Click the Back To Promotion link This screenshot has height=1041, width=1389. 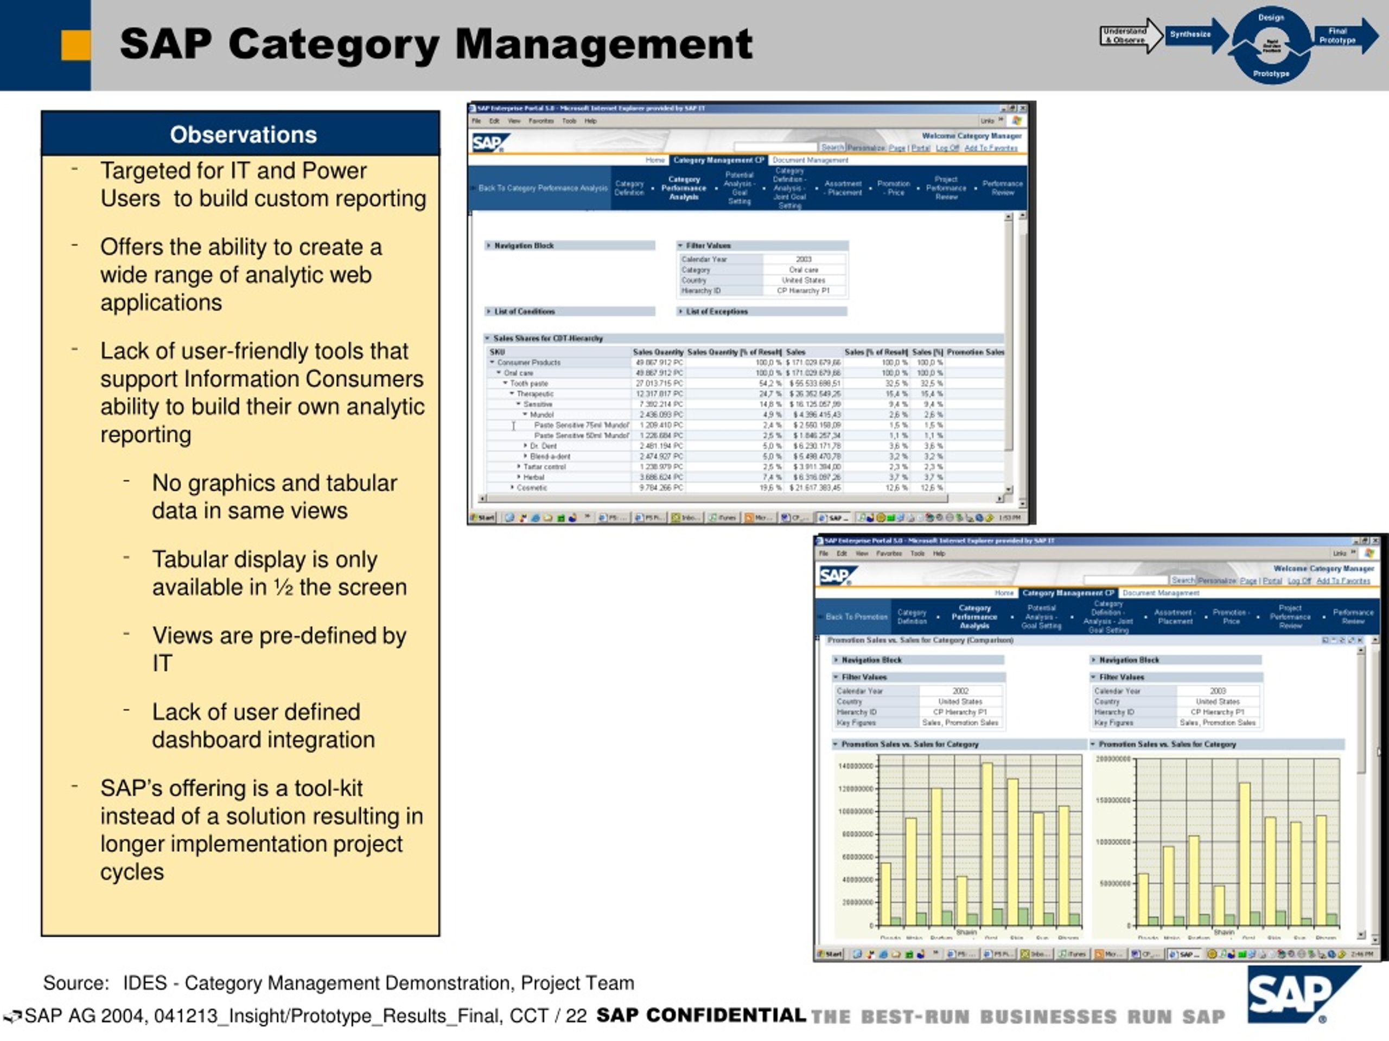click(x=857, y=617)
